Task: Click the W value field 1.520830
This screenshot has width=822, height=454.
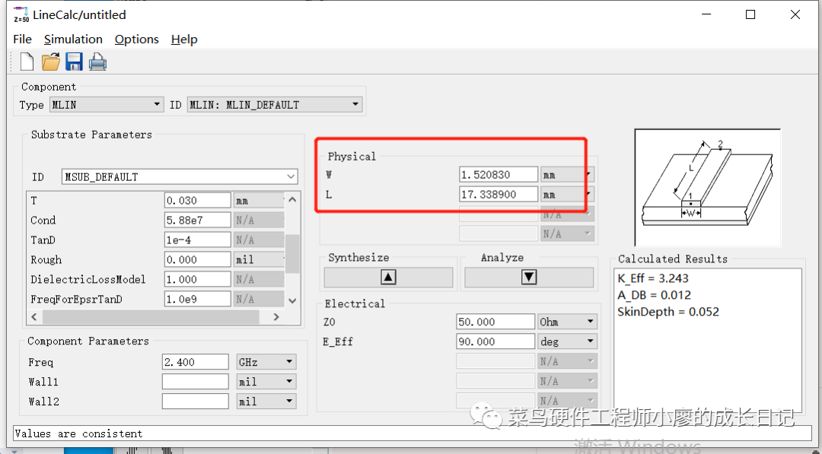Action: (x=499, y=174)
